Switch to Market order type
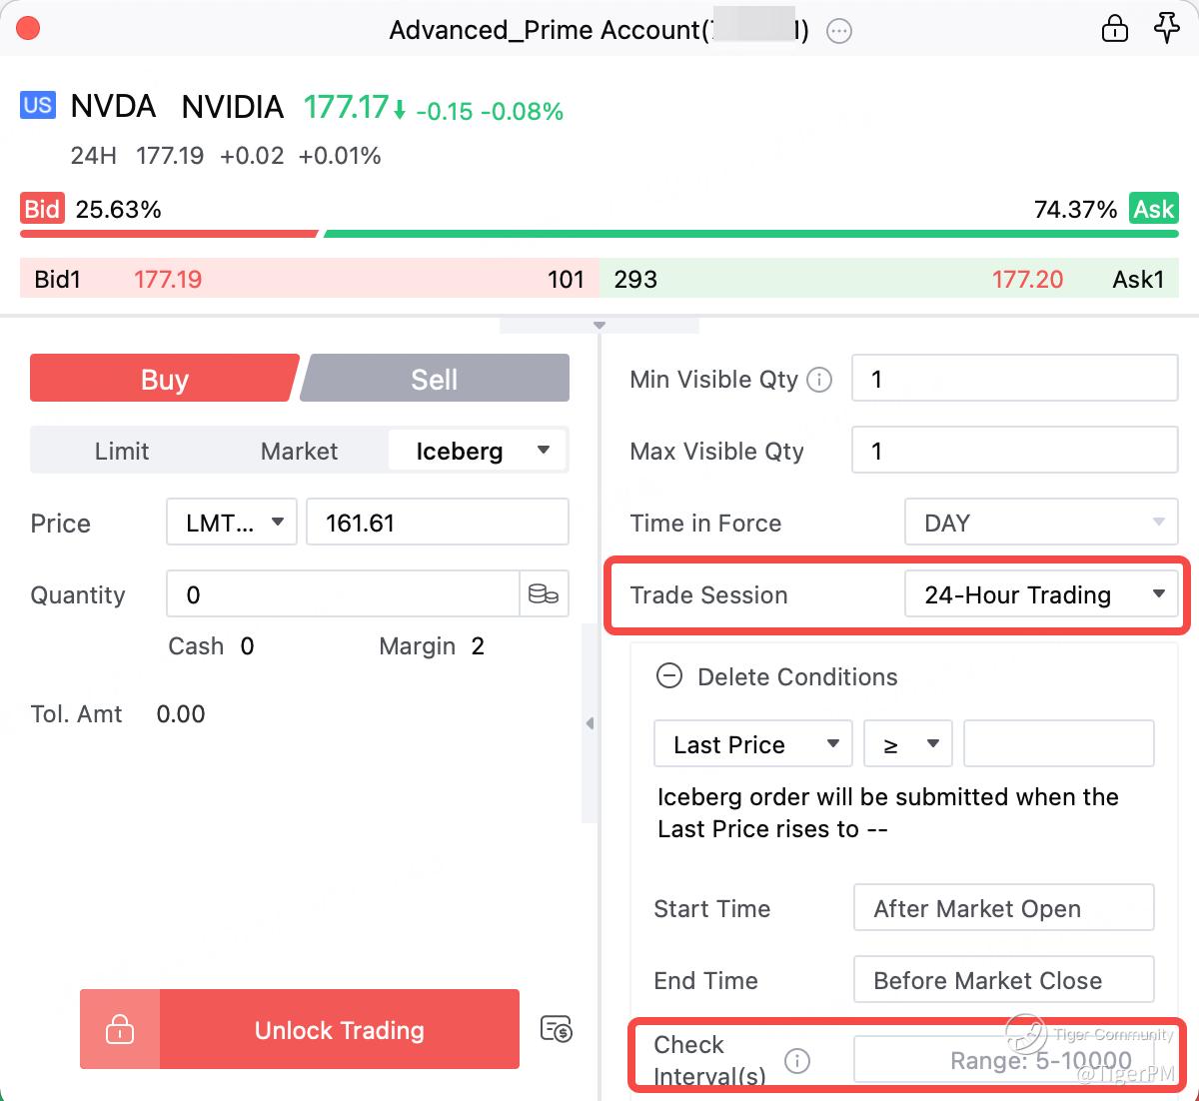The image size is (1199, 1101). [x=299, y=451]
